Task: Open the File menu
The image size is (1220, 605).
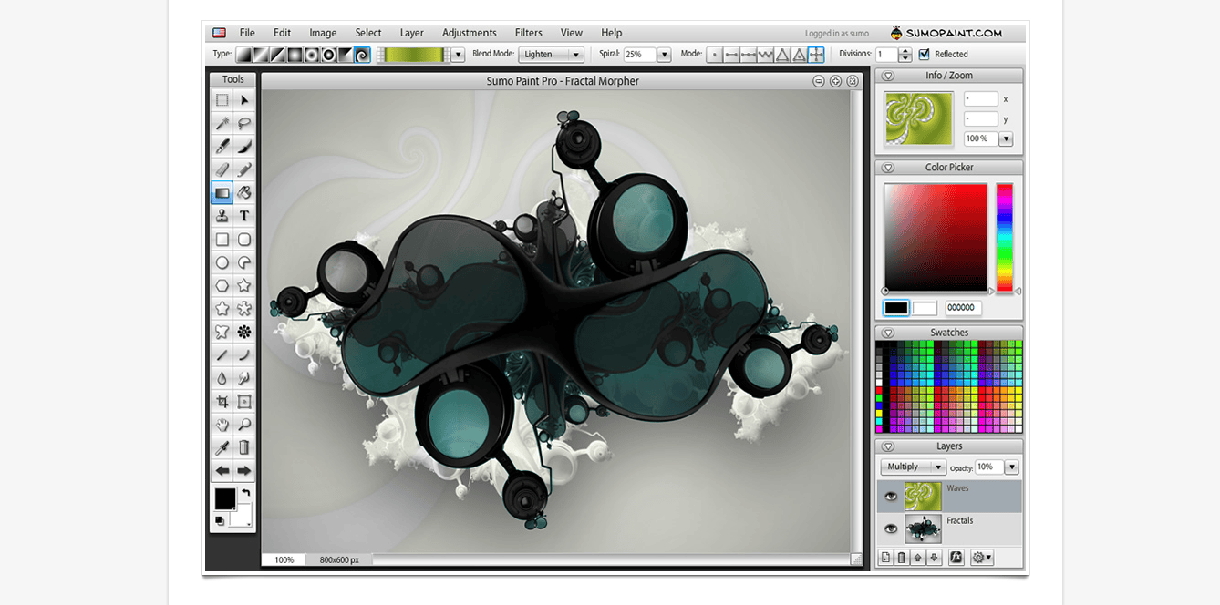Action: 247,33
